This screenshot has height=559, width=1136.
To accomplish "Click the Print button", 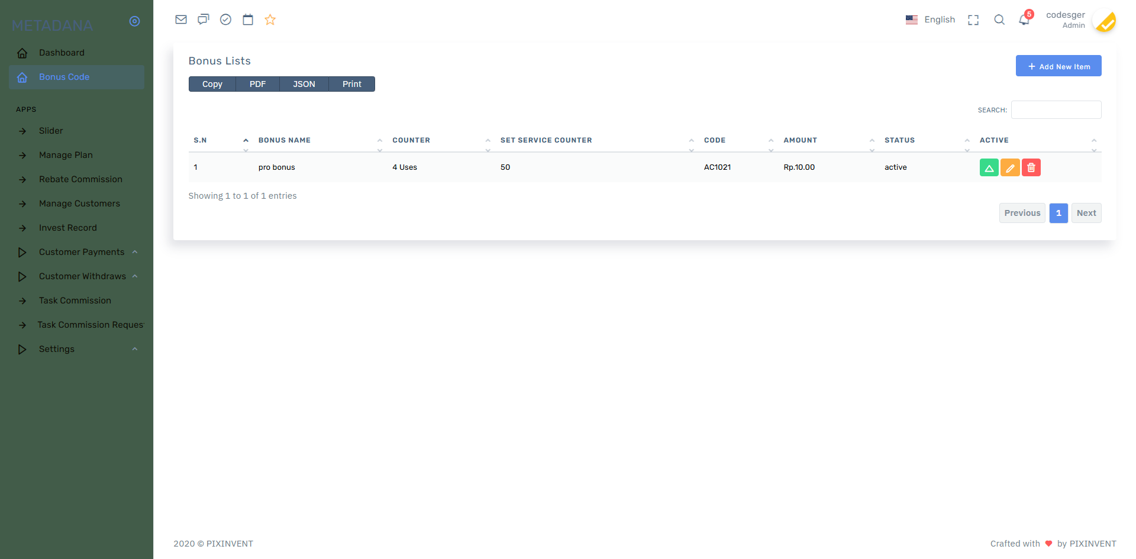I will (352, 84).
